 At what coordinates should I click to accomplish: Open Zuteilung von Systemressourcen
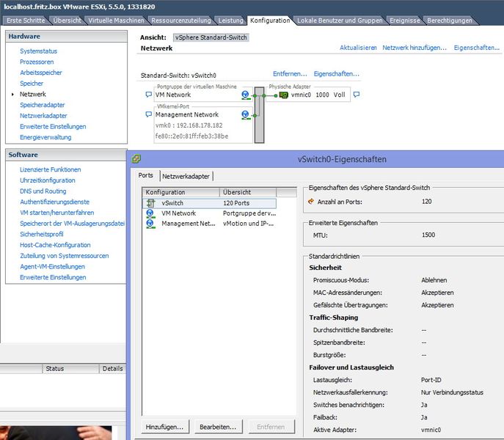coord(65,255)
